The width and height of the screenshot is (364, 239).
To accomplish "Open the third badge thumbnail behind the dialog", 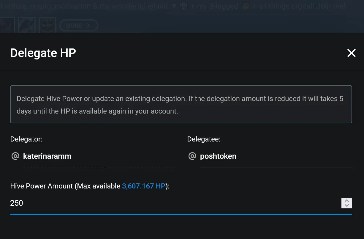I will pos(48,25).
